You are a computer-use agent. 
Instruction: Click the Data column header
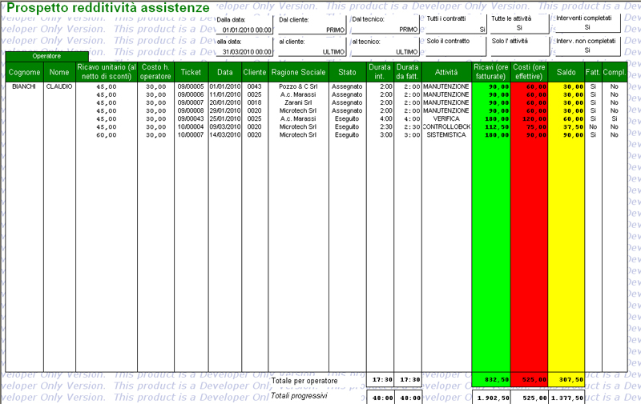click(225, 72)
